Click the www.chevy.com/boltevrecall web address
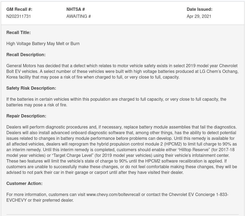Screen dimensions: 245x216 [115, 194]
